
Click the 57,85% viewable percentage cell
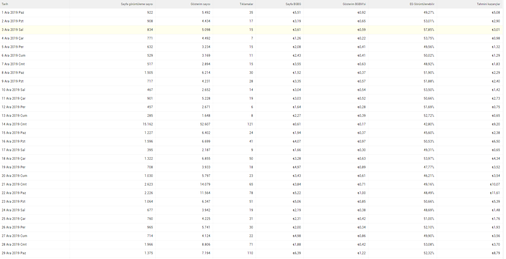429,30
